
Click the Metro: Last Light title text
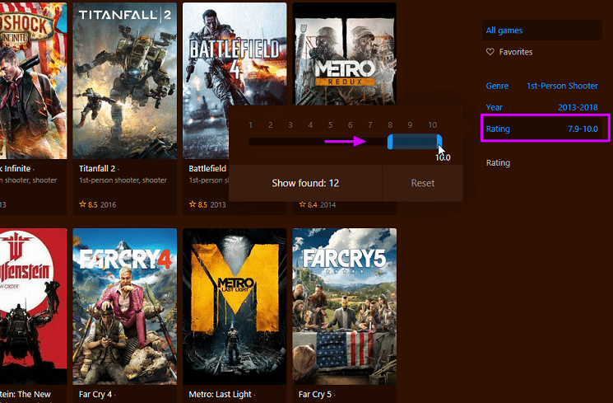[x=220, y=394]
